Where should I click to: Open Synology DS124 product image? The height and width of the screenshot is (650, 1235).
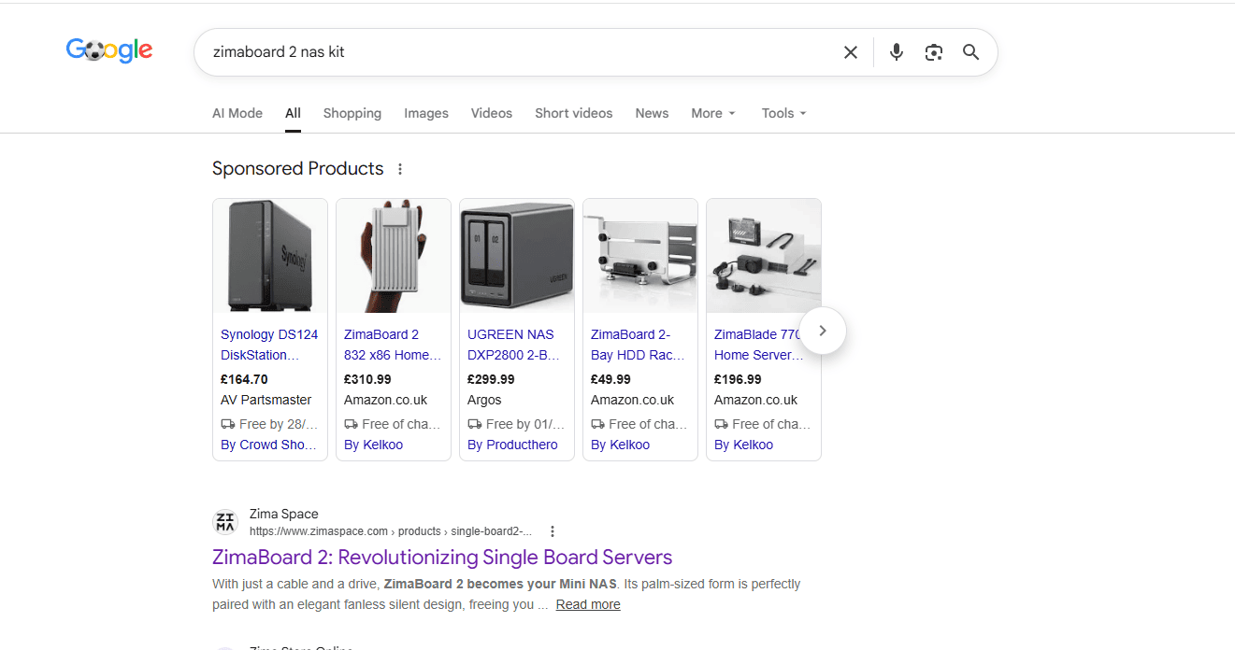point(270,255)
